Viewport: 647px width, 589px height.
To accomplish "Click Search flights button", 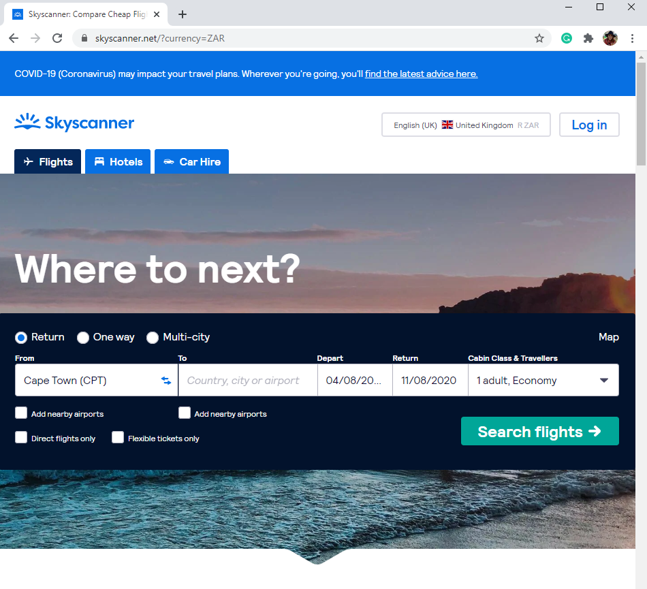I will pos(539,431).
